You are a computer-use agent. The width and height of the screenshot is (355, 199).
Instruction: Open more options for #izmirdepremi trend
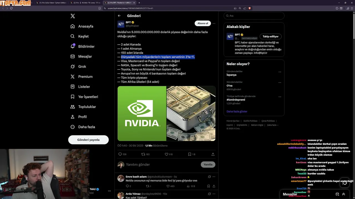(x=280, y=97)
